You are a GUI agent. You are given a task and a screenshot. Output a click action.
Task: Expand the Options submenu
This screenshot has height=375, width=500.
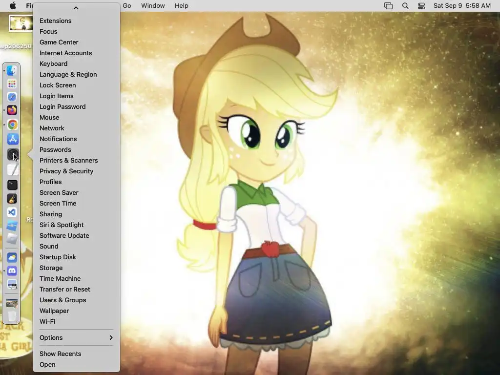pos(76,338)
